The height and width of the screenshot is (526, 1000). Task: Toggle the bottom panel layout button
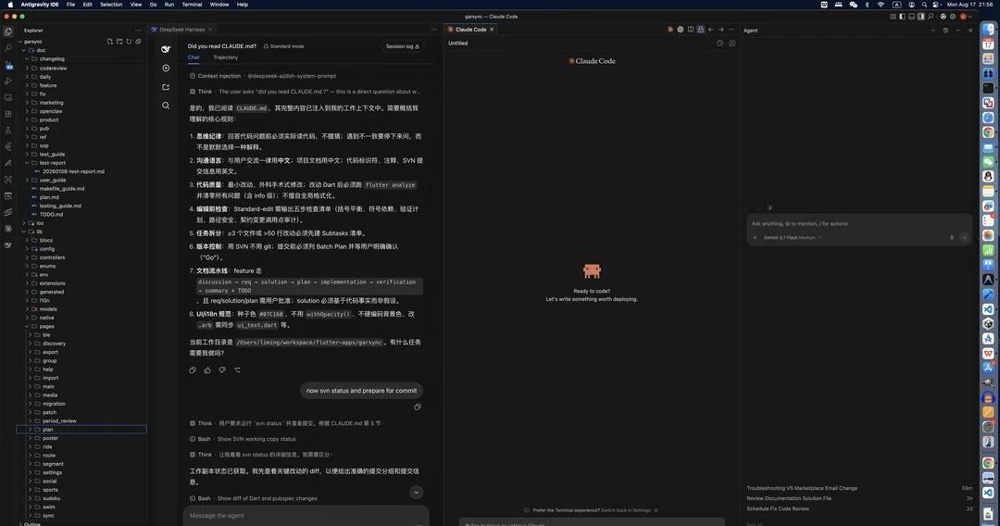coord(911,17)
